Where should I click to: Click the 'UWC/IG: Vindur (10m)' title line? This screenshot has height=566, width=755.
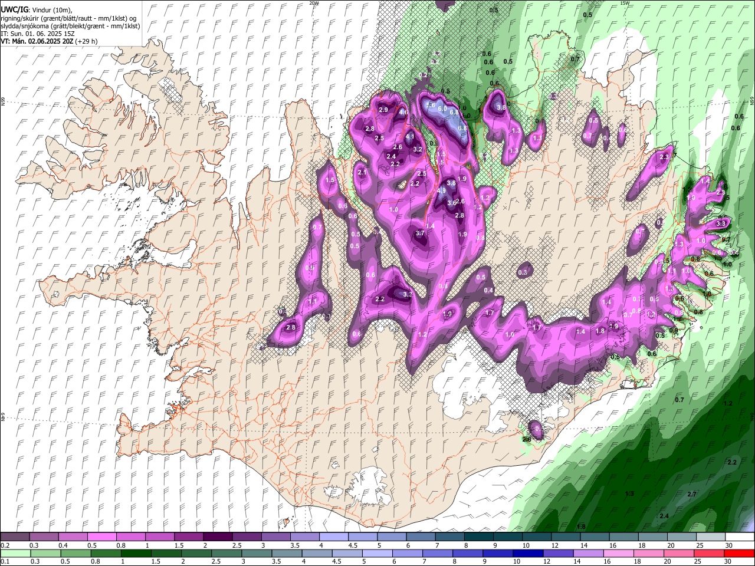click(36, 10)
